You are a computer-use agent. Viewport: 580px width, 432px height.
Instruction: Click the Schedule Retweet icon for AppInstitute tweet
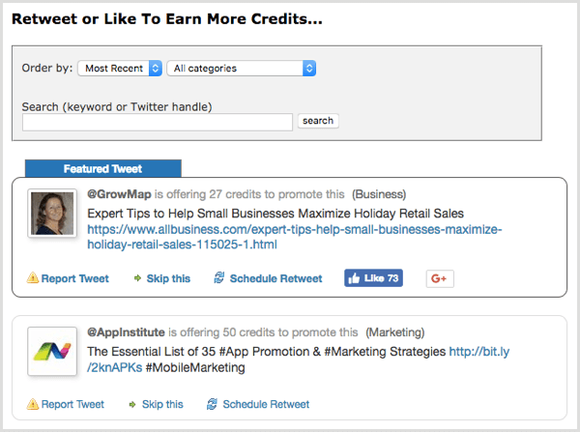pos(212,404)
